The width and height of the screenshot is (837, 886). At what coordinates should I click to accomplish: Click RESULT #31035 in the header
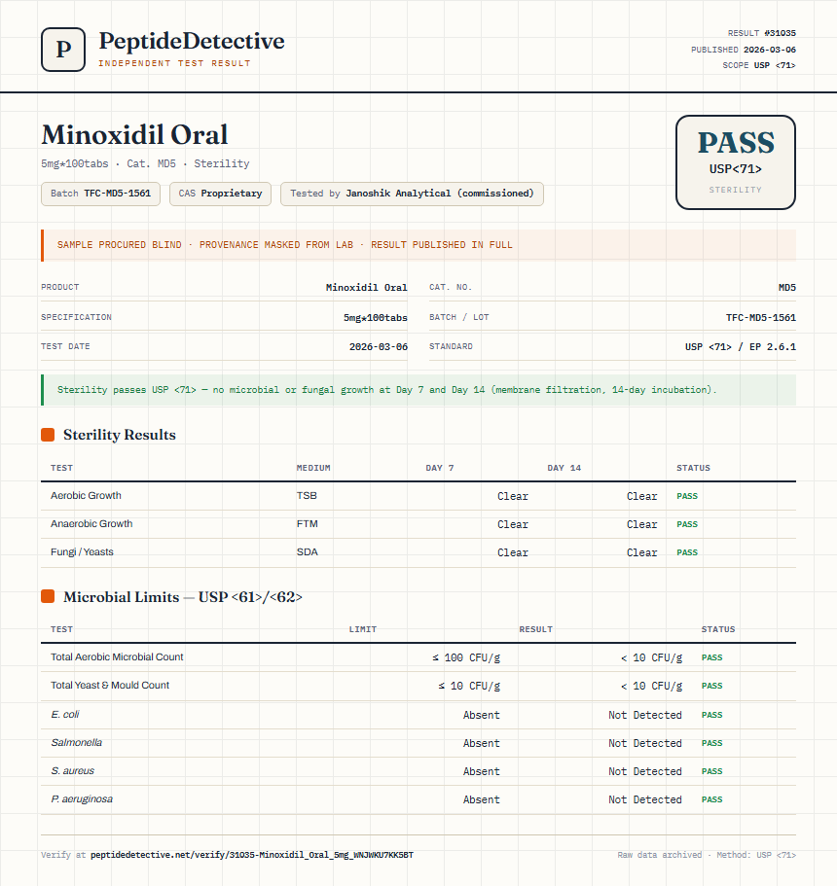point(762,33)
